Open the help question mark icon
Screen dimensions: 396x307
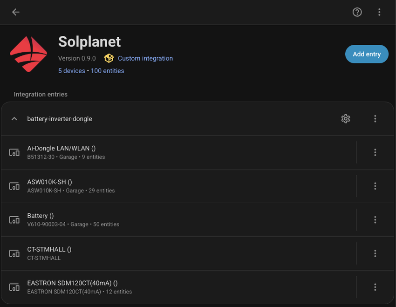point(357,12)
